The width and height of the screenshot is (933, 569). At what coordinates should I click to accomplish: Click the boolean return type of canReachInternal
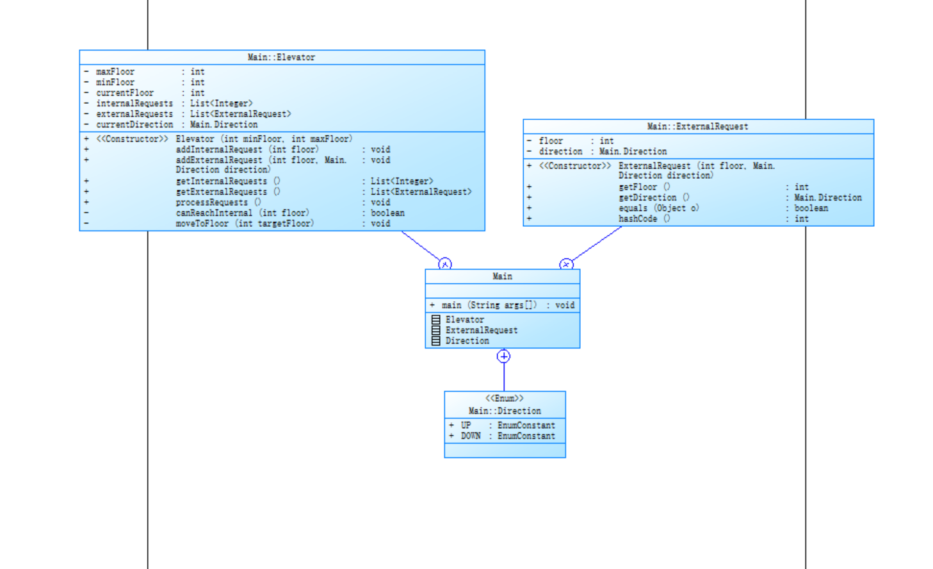(x=387, y=213)
